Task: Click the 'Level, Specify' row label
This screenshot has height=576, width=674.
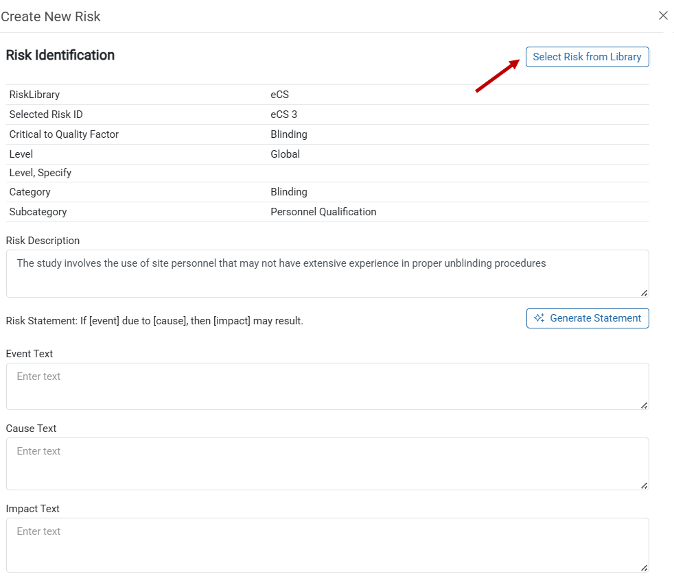Action: click(40, 173)
